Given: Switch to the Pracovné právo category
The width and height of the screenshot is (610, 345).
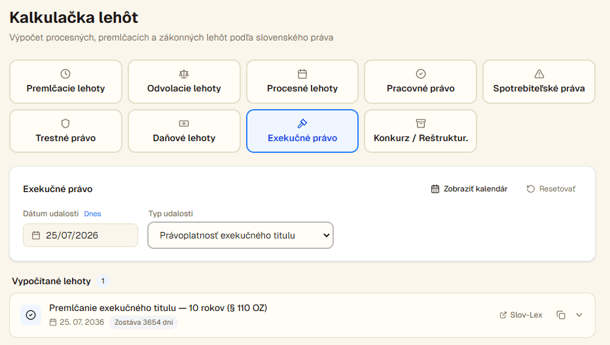Looking at the screenshot, I should tap(421, 82).
